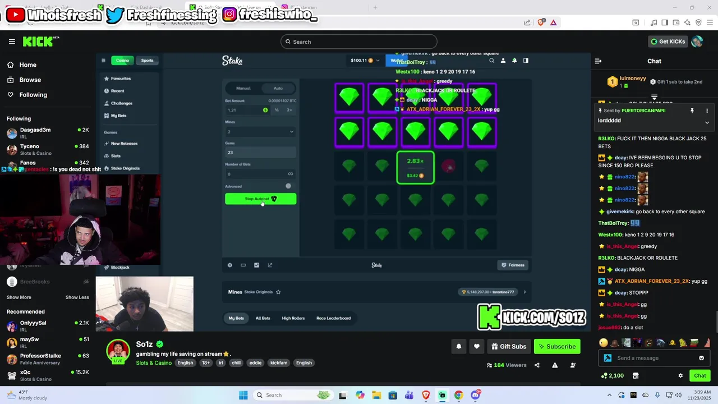
Task: Click the Gift Subs button
Action: coord(509,347)
